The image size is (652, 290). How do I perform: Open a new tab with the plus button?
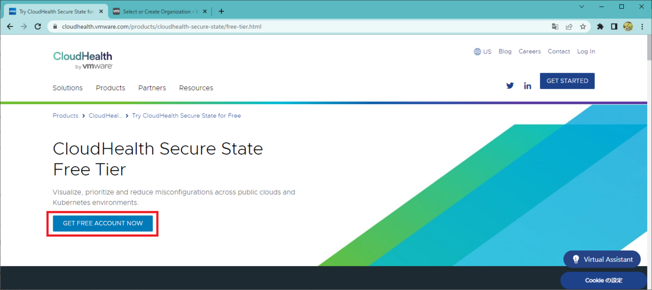[x=221, y=11]
